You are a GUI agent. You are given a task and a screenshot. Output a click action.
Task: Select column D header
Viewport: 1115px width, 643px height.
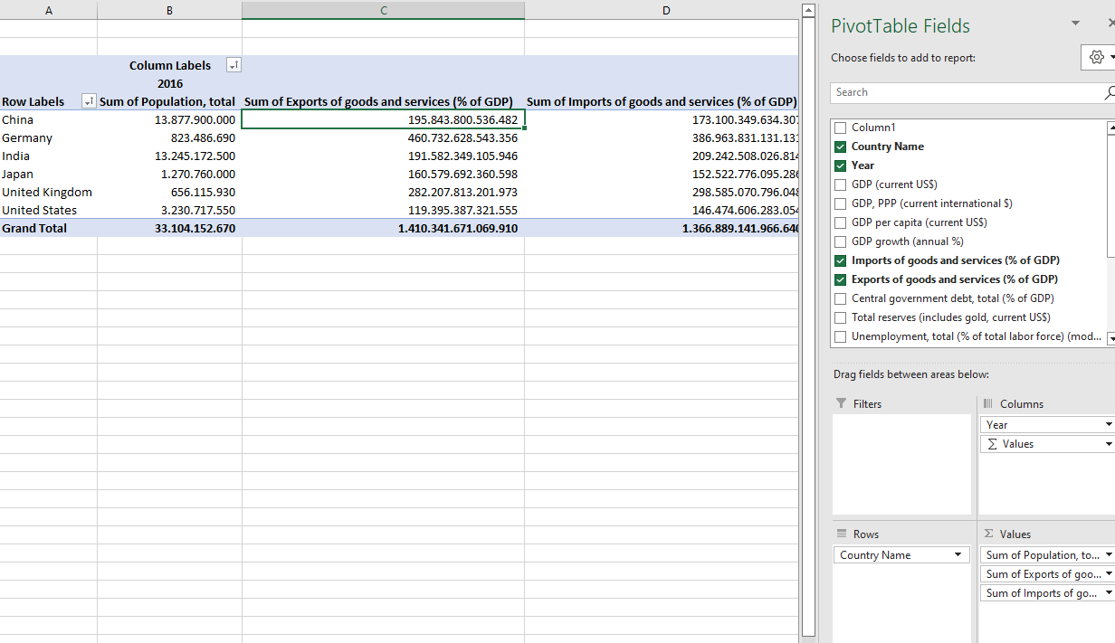click(x=665, y=10)
